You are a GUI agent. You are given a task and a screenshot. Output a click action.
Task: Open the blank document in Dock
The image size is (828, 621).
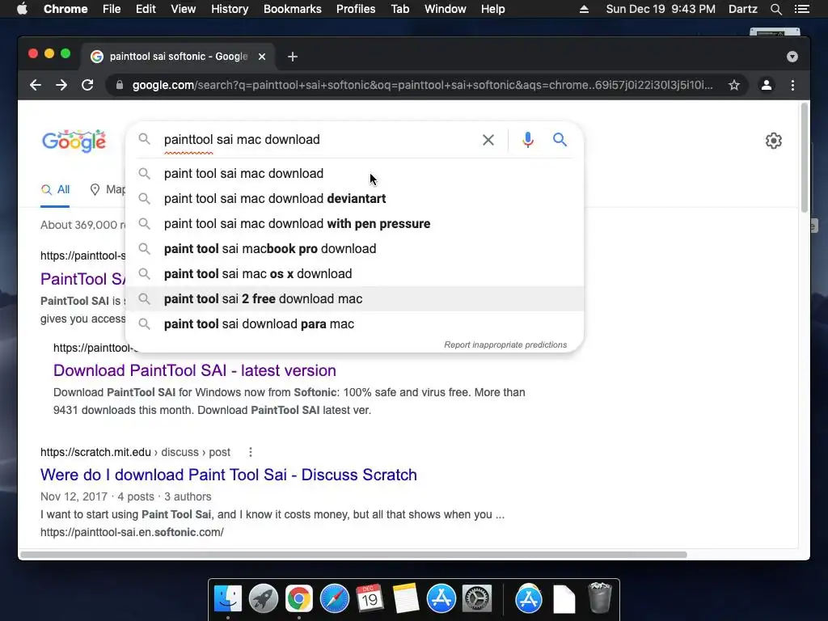point(564,599)
